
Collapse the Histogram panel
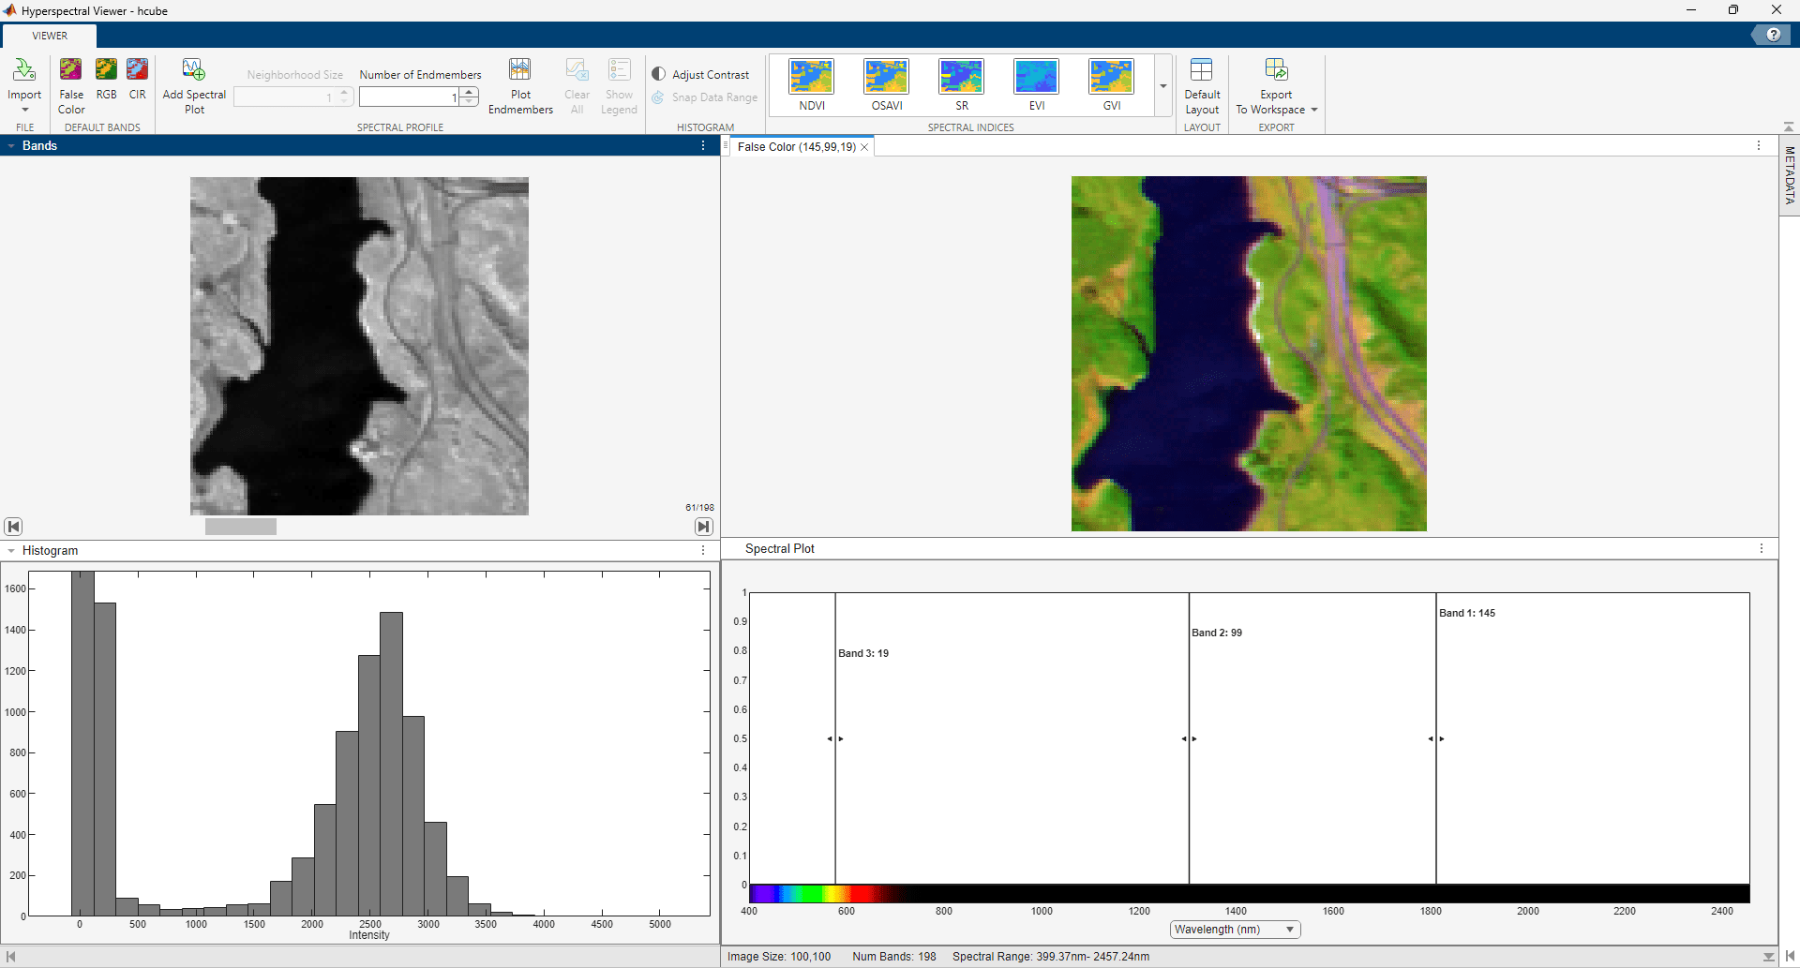coord(11,551)
